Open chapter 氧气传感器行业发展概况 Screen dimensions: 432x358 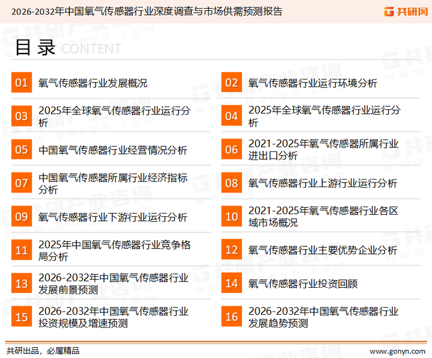tap(93, 83)
